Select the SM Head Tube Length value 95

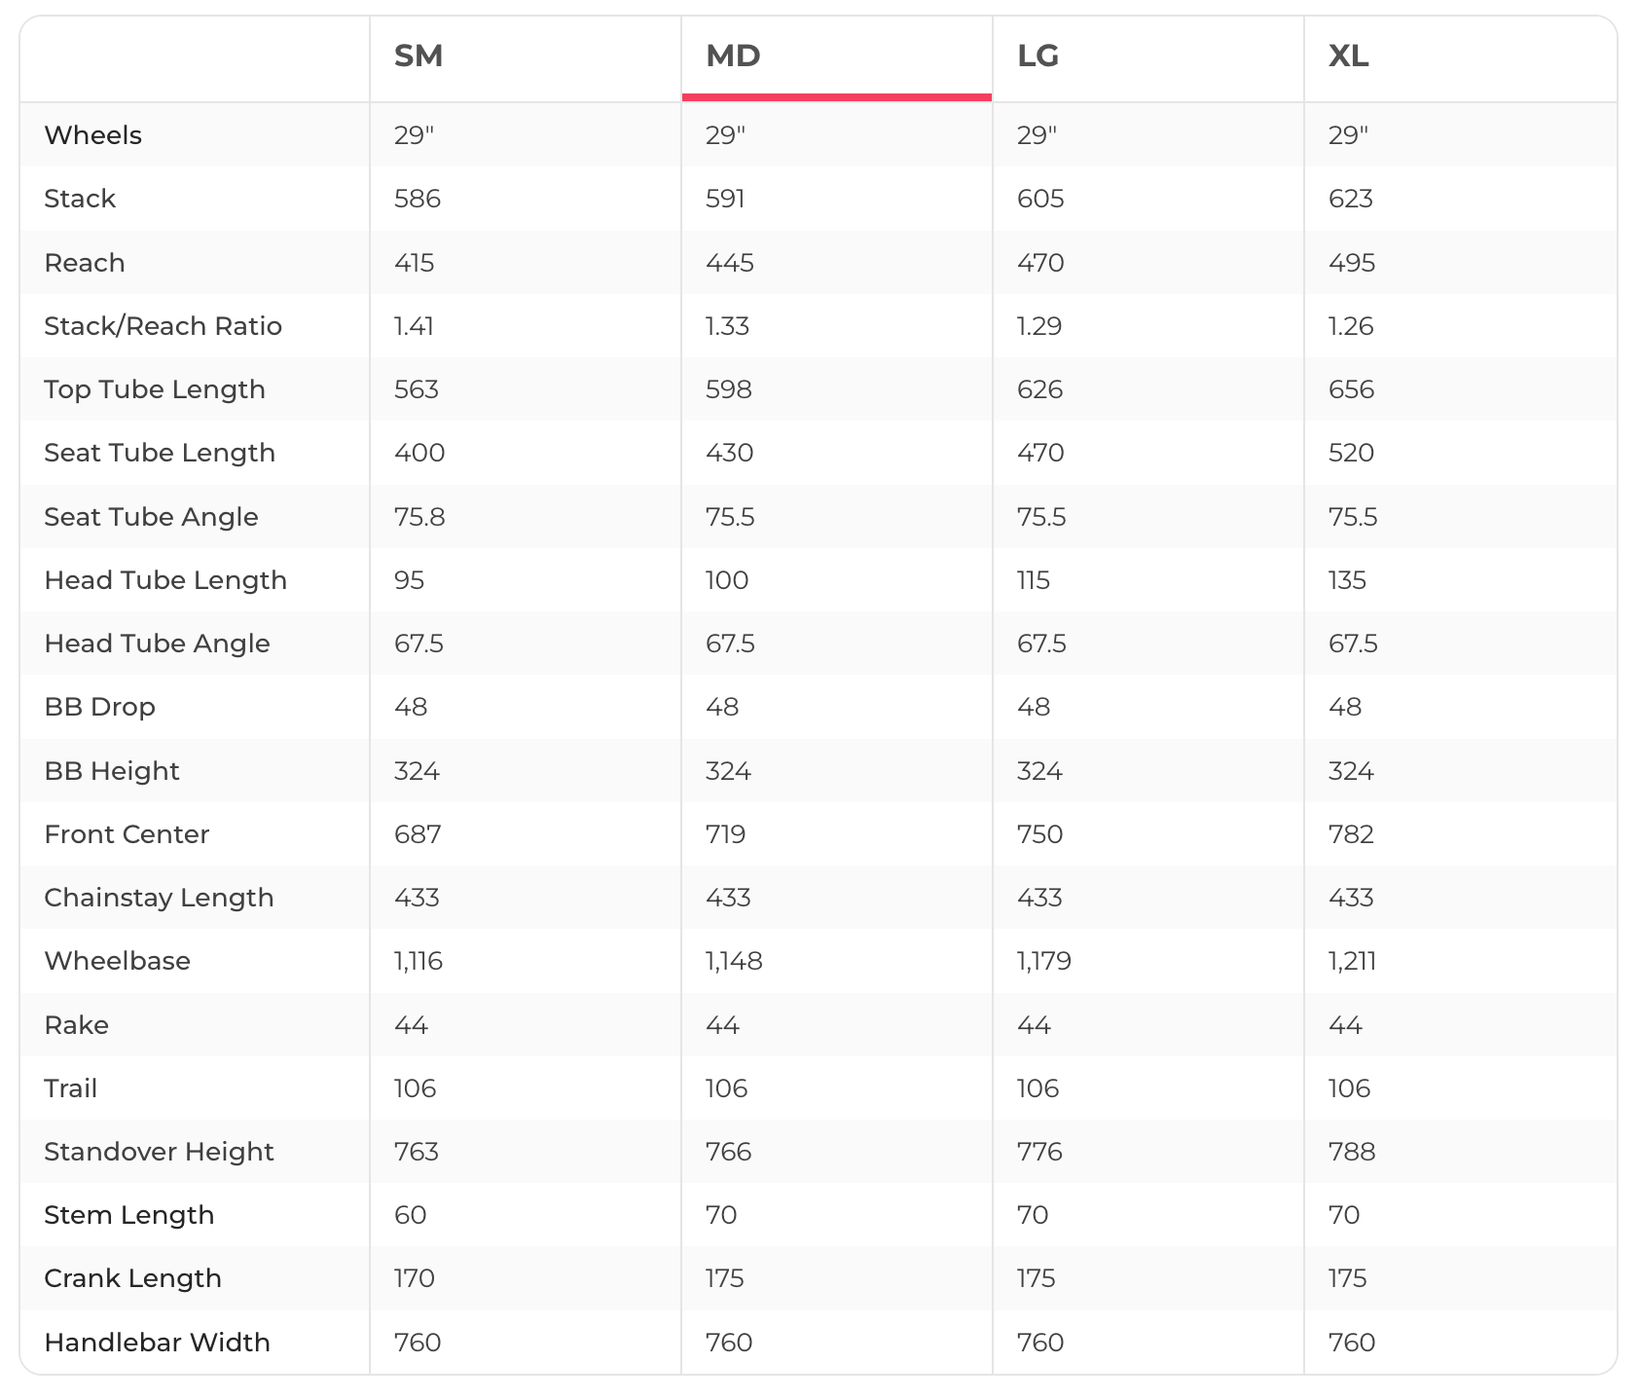pyautogui.click(x=410, y=580)
